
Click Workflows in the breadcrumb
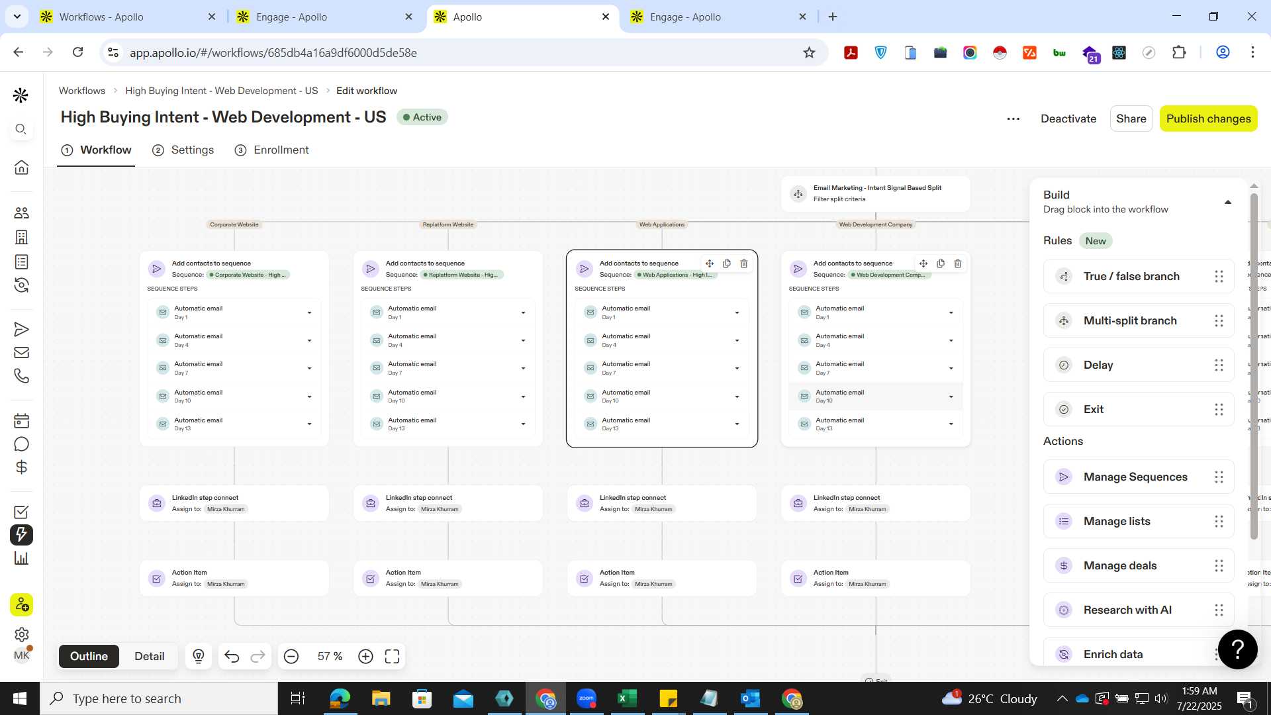(x=82, y=91)
